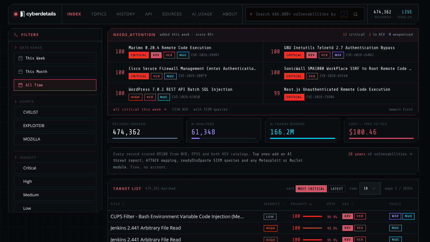
Task: Click the COST $100.46 card
Action: point(381,130)
